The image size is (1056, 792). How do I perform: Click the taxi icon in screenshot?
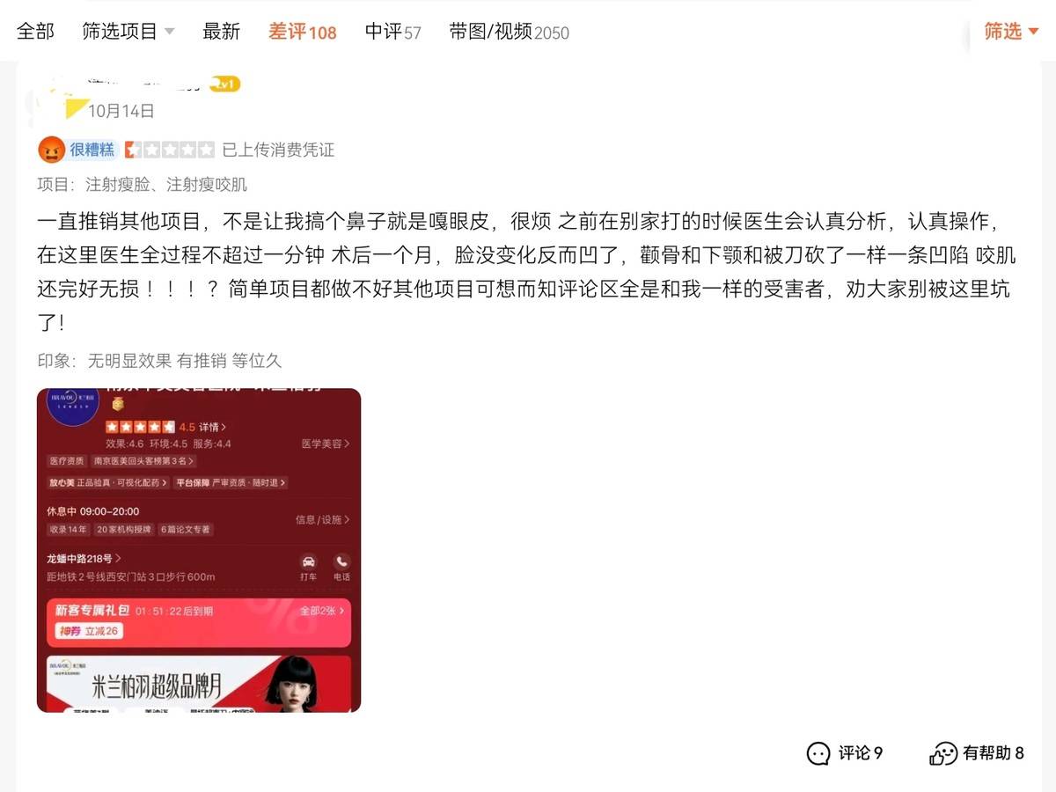(309, 561)
